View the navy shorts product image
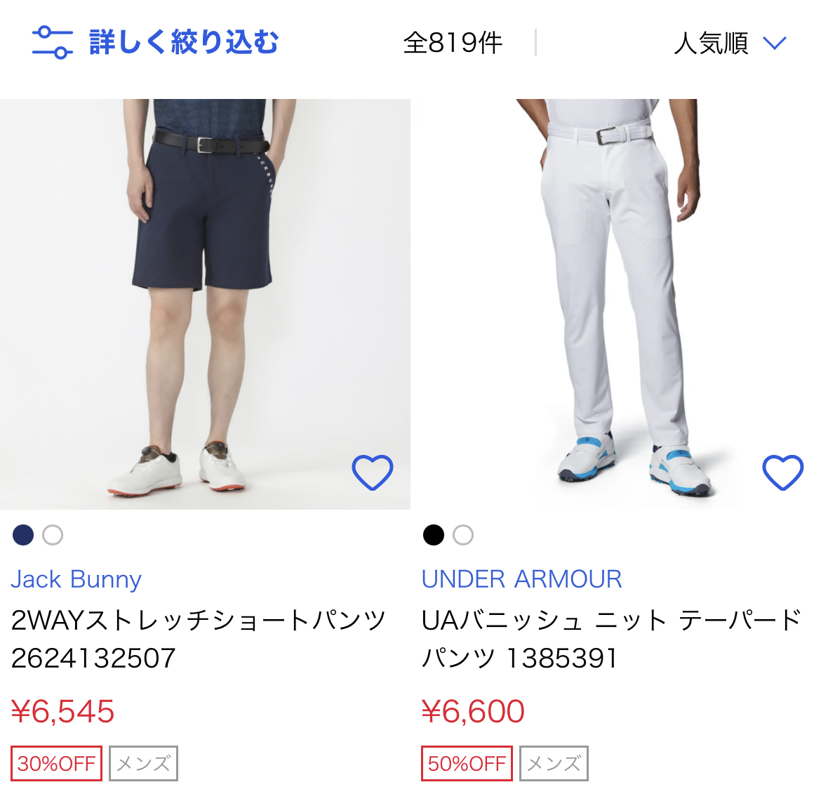 coord(205,304)
